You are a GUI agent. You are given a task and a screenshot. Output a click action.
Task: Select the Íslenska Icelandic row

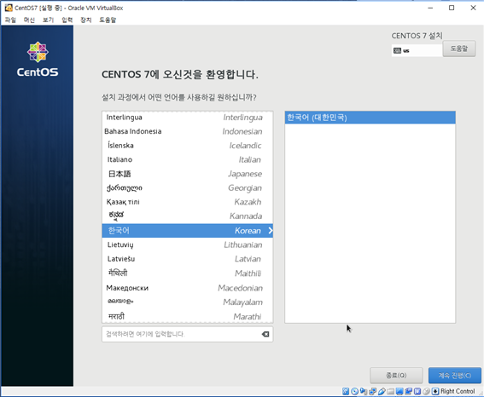(187, 146)
